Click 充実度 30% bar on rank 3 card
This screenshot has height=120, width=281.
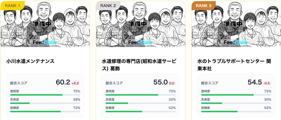[x=236, y=103]
